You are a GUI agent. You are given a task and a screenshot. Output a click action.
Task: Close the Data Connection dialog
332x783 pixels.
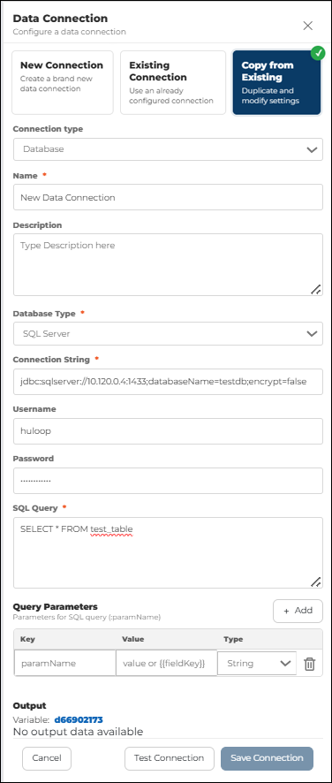[308, 26]
